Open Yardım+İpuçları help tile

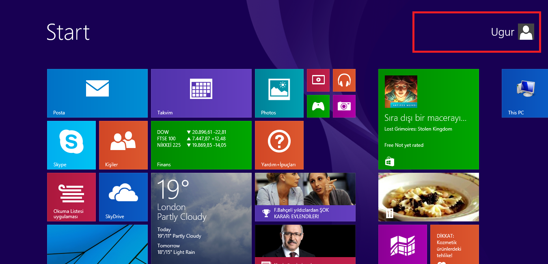[x=279, y=145]
